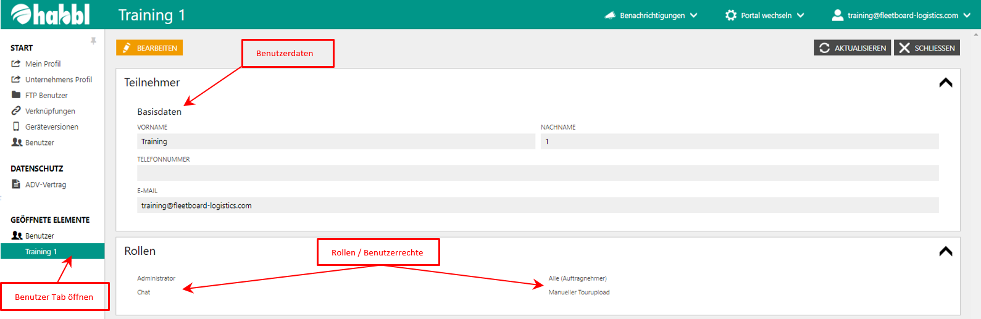Open Unternehmens Profil in the sidebar
Screen dimensions: 981x319
click(x=58, y=80)
